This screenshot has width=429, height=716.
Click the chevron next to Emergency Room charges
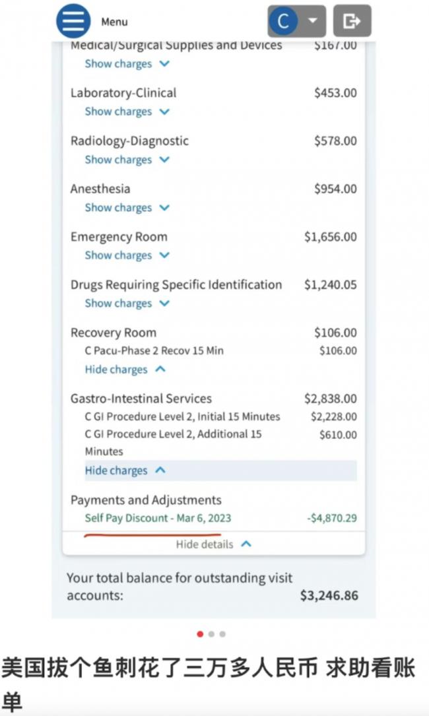(x=164, y=255)
